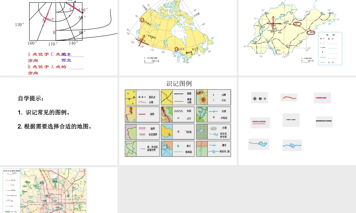Click the orange expressway line beside 高速公路
This screenshot has height=213, width=356.
[179, 101]
